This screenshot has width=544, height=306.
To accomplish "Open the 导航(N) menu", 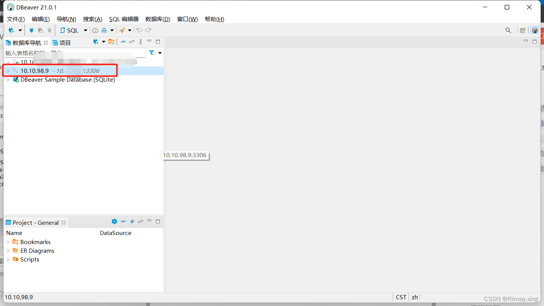I will (66, 19).
